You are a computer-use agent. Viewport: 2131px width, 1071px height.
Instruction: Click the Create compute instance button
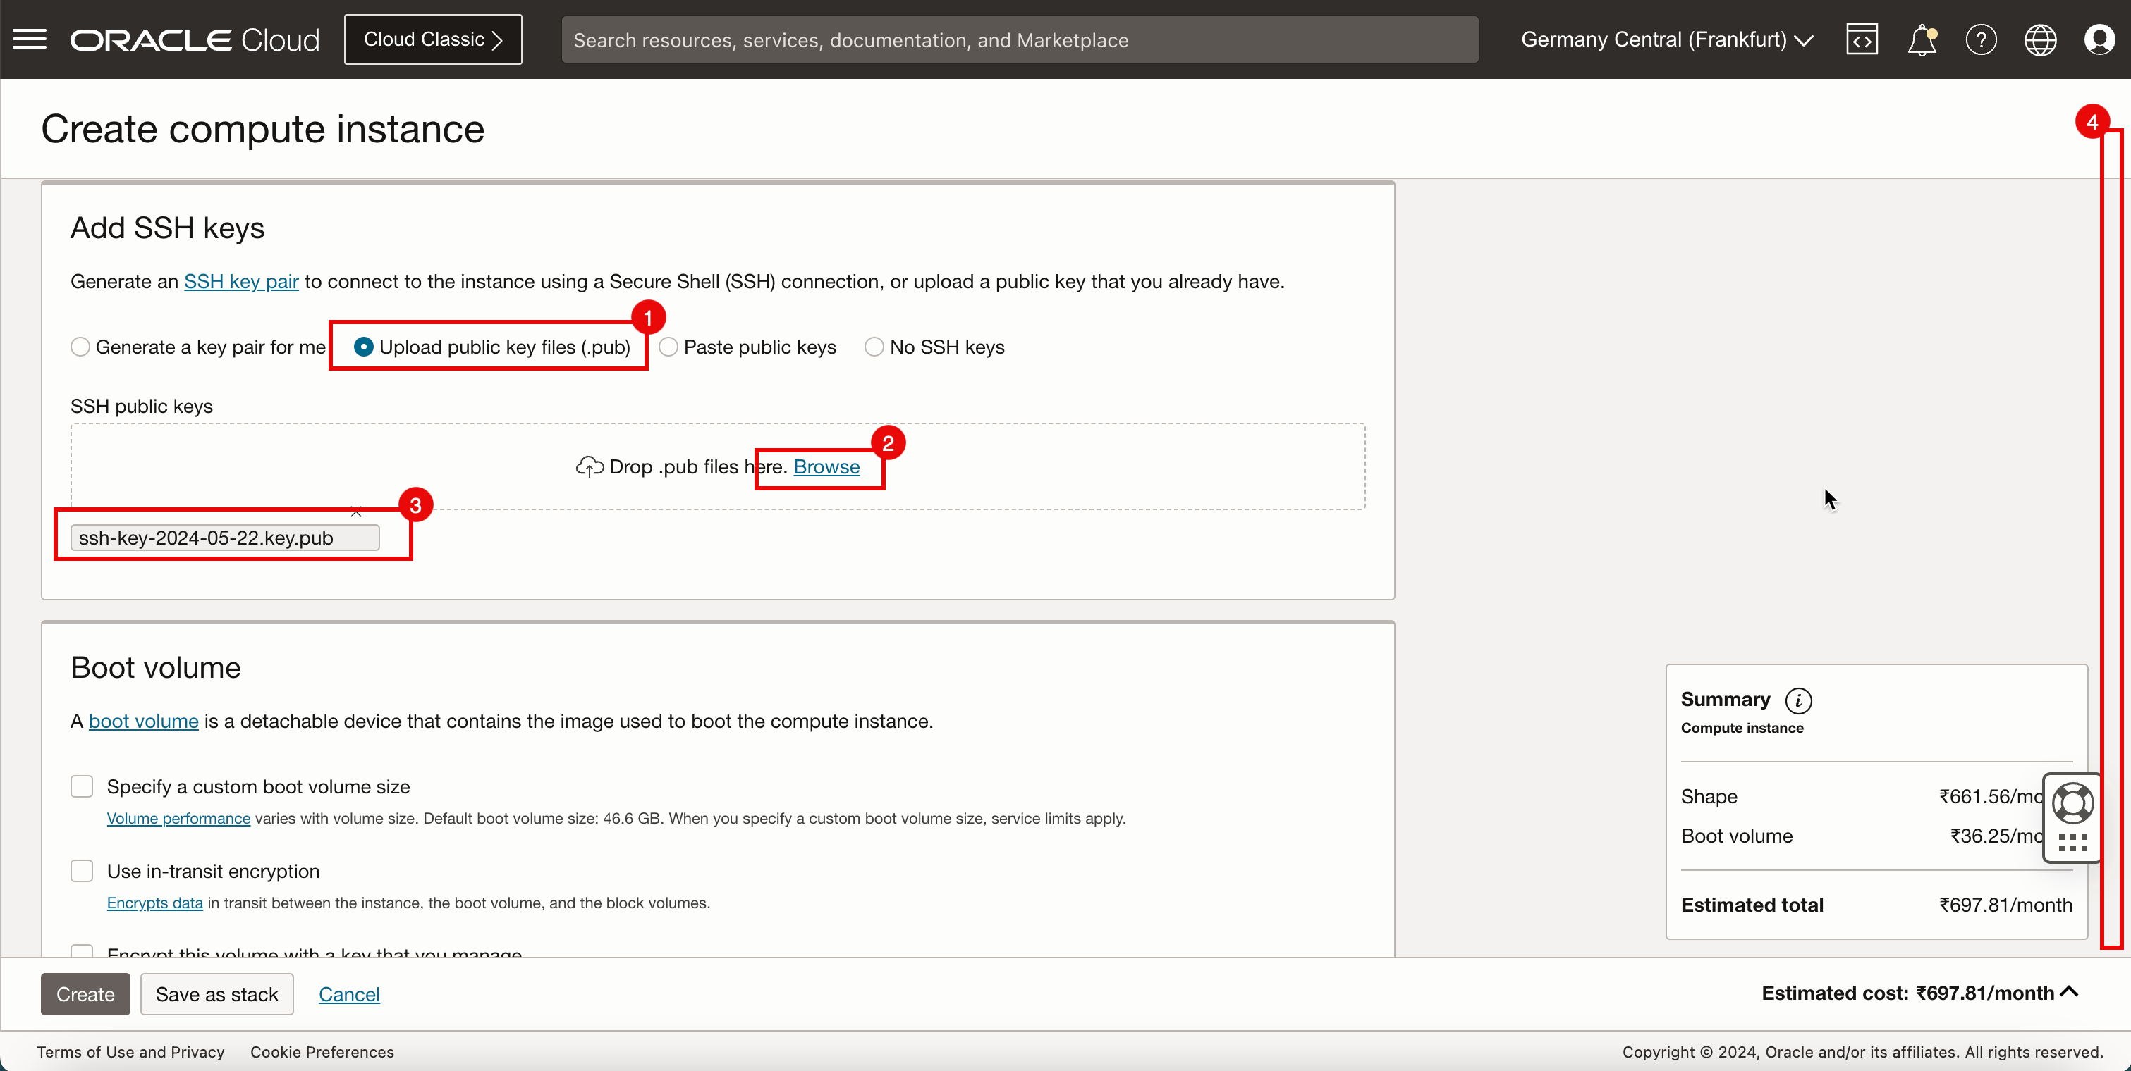(86, 993)
